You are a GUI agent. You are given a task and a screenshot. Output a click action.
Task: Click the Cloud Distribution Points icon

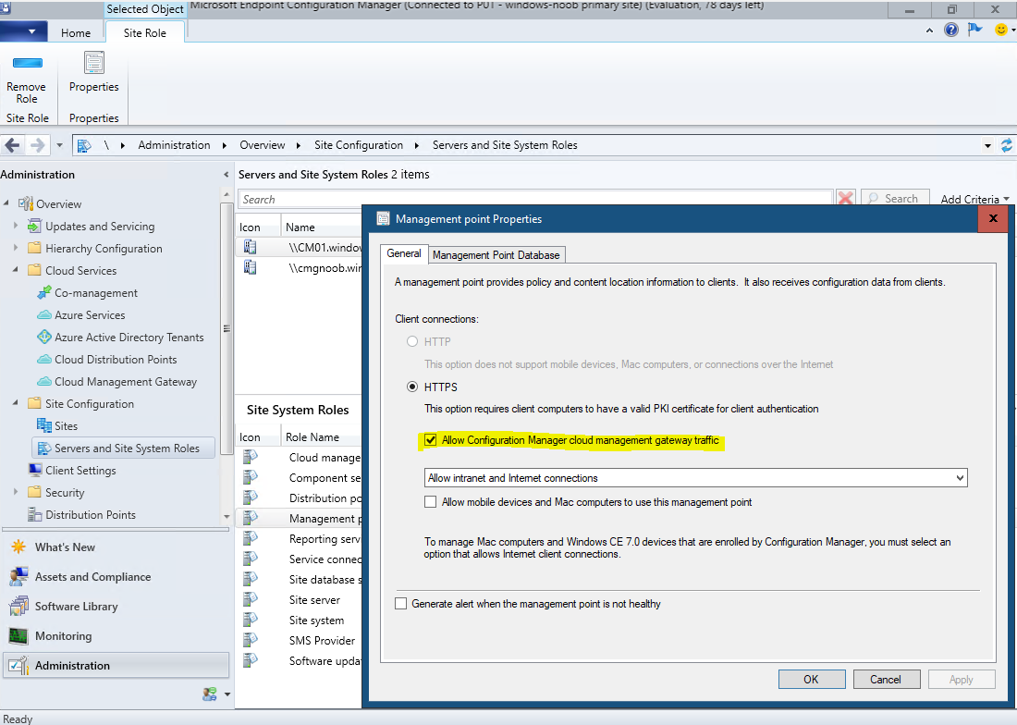point(44,359)
